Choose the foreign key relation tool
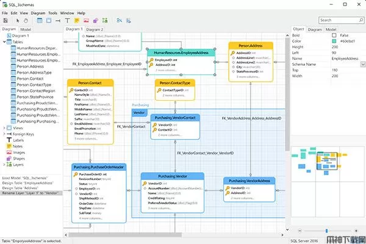Screen dimensions: 366x244 pyautogui.click(x=58, y=20)
